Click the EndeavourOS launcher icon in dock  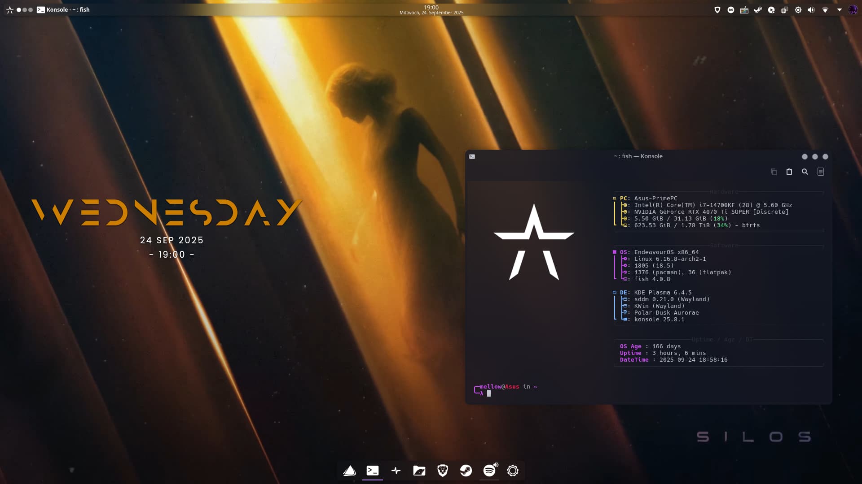(349, 471)
